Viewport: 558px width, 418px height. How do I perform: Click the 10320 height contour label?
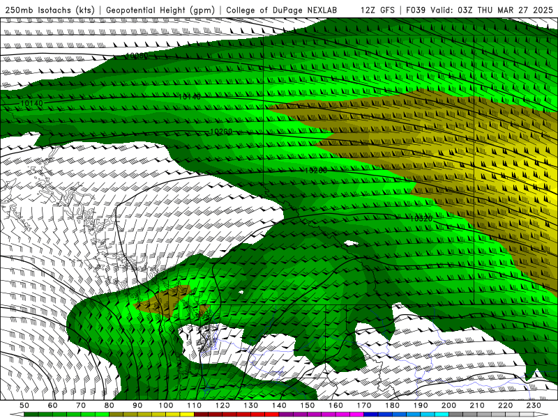pyautogui.click(x=421, y=218)
